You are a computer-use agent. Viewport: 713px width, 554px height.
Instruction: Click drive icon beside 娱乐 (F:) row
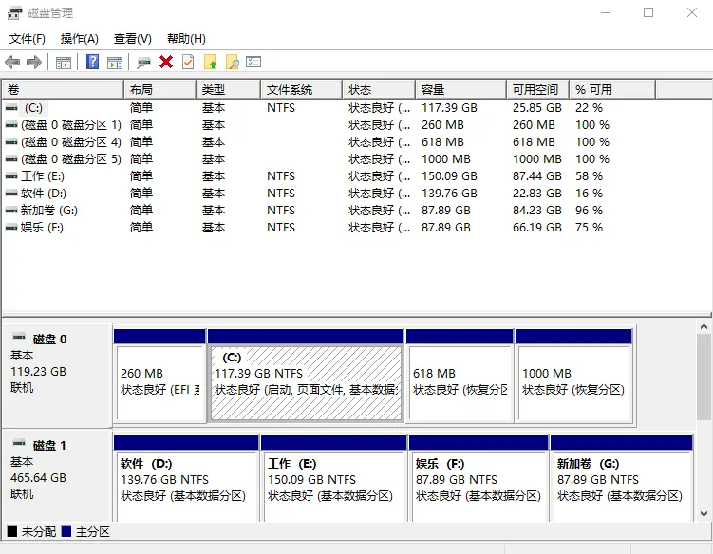[11, 228]
